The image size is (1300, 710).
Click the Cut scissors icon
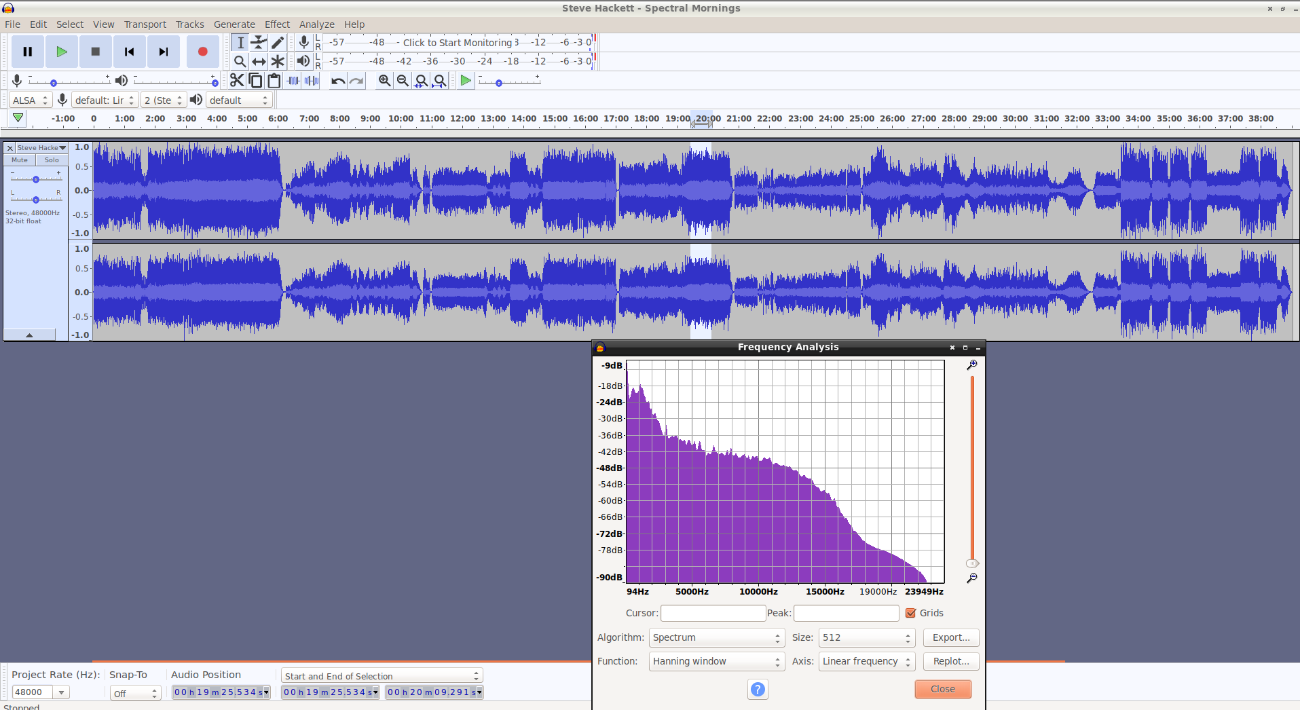(x=237, y=81)
